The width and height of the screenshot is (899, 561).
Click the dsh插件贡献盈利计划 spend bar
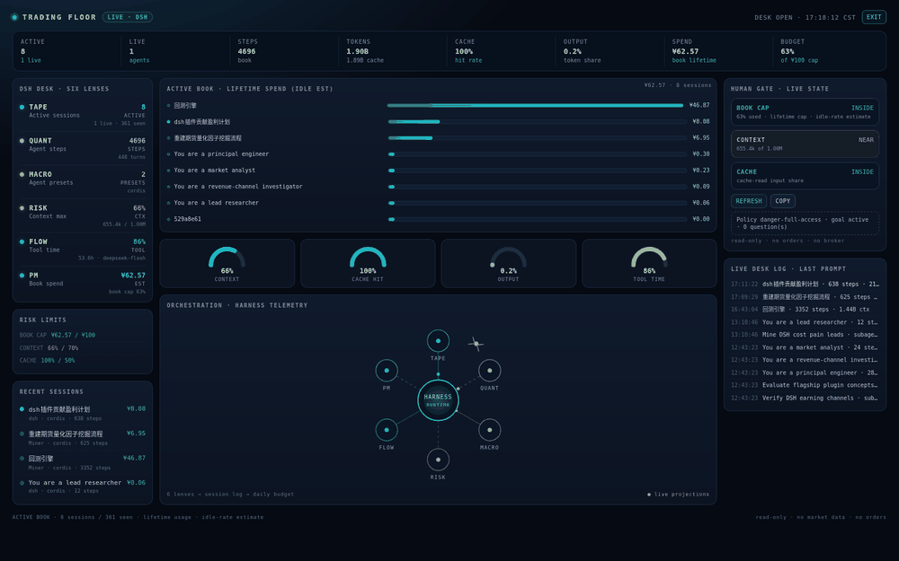click(537, 121)
